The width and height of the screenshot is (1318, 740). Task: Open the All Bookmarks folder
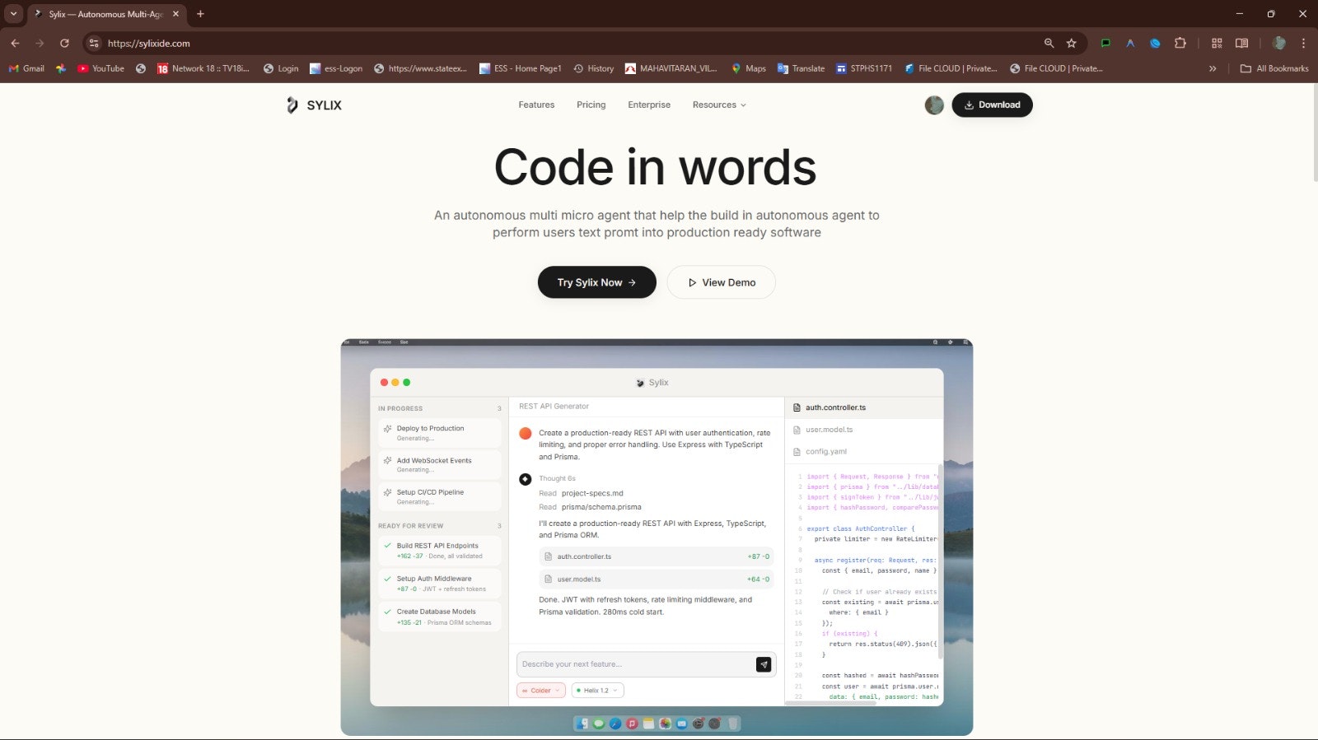[1274, 68]
